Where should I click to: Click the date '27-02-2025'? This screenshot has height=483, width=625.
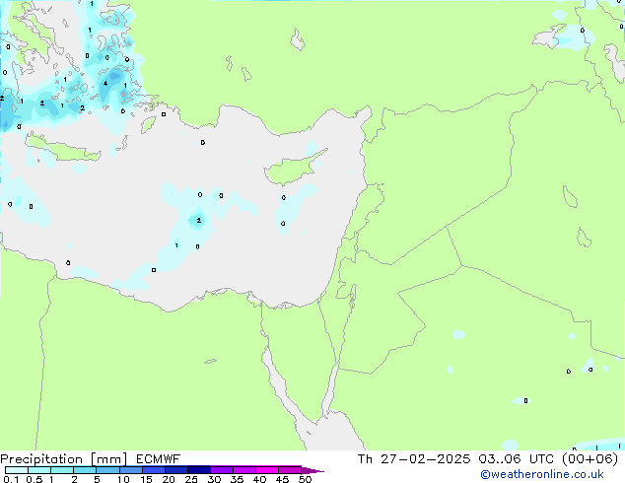pos(425,459)
